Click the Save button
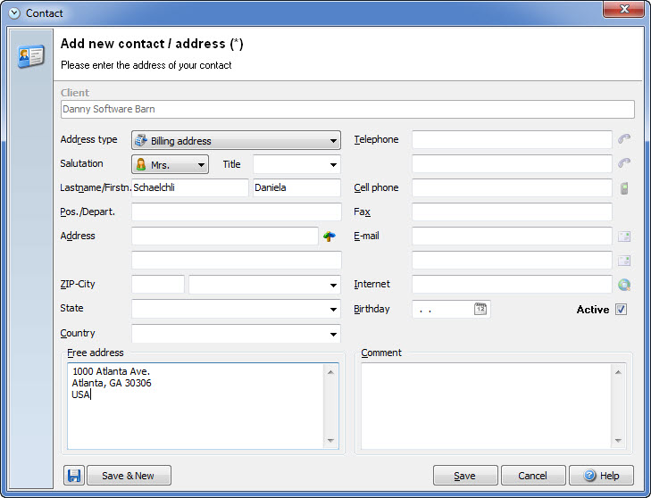The height and width of the screenshot is (498, 651). pyautogui.click(x=465, y=475)
